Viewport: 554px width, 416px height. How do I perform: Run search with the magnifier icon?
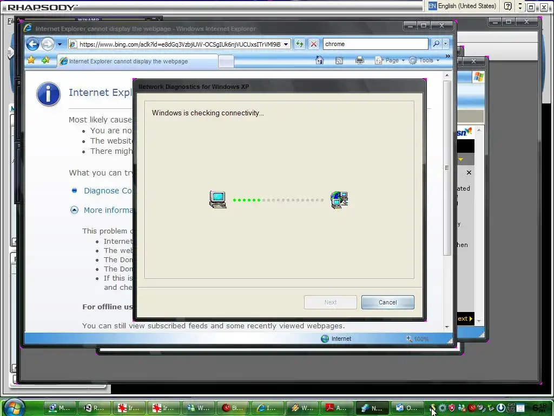click(x=437, y=44)
